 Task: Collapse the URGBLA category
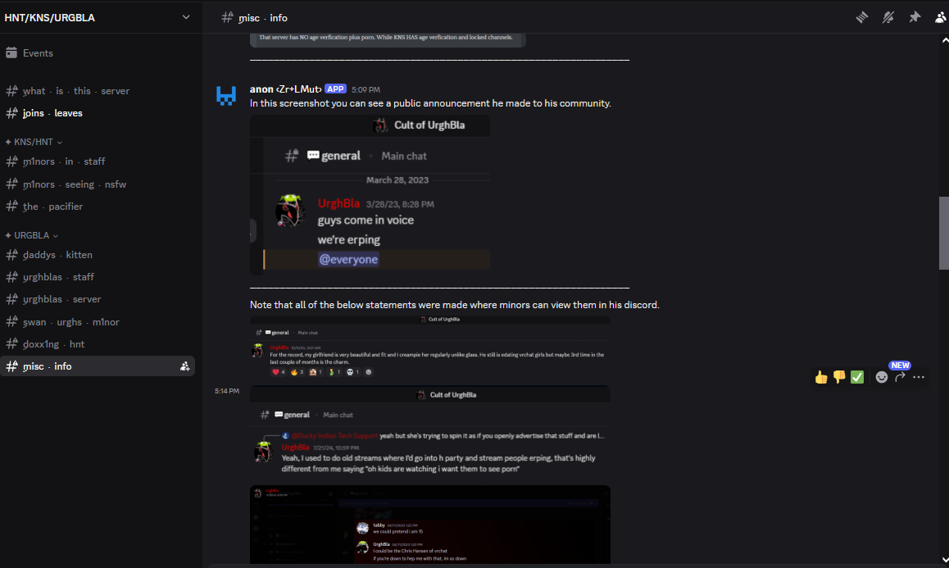(x=31, y=235)
